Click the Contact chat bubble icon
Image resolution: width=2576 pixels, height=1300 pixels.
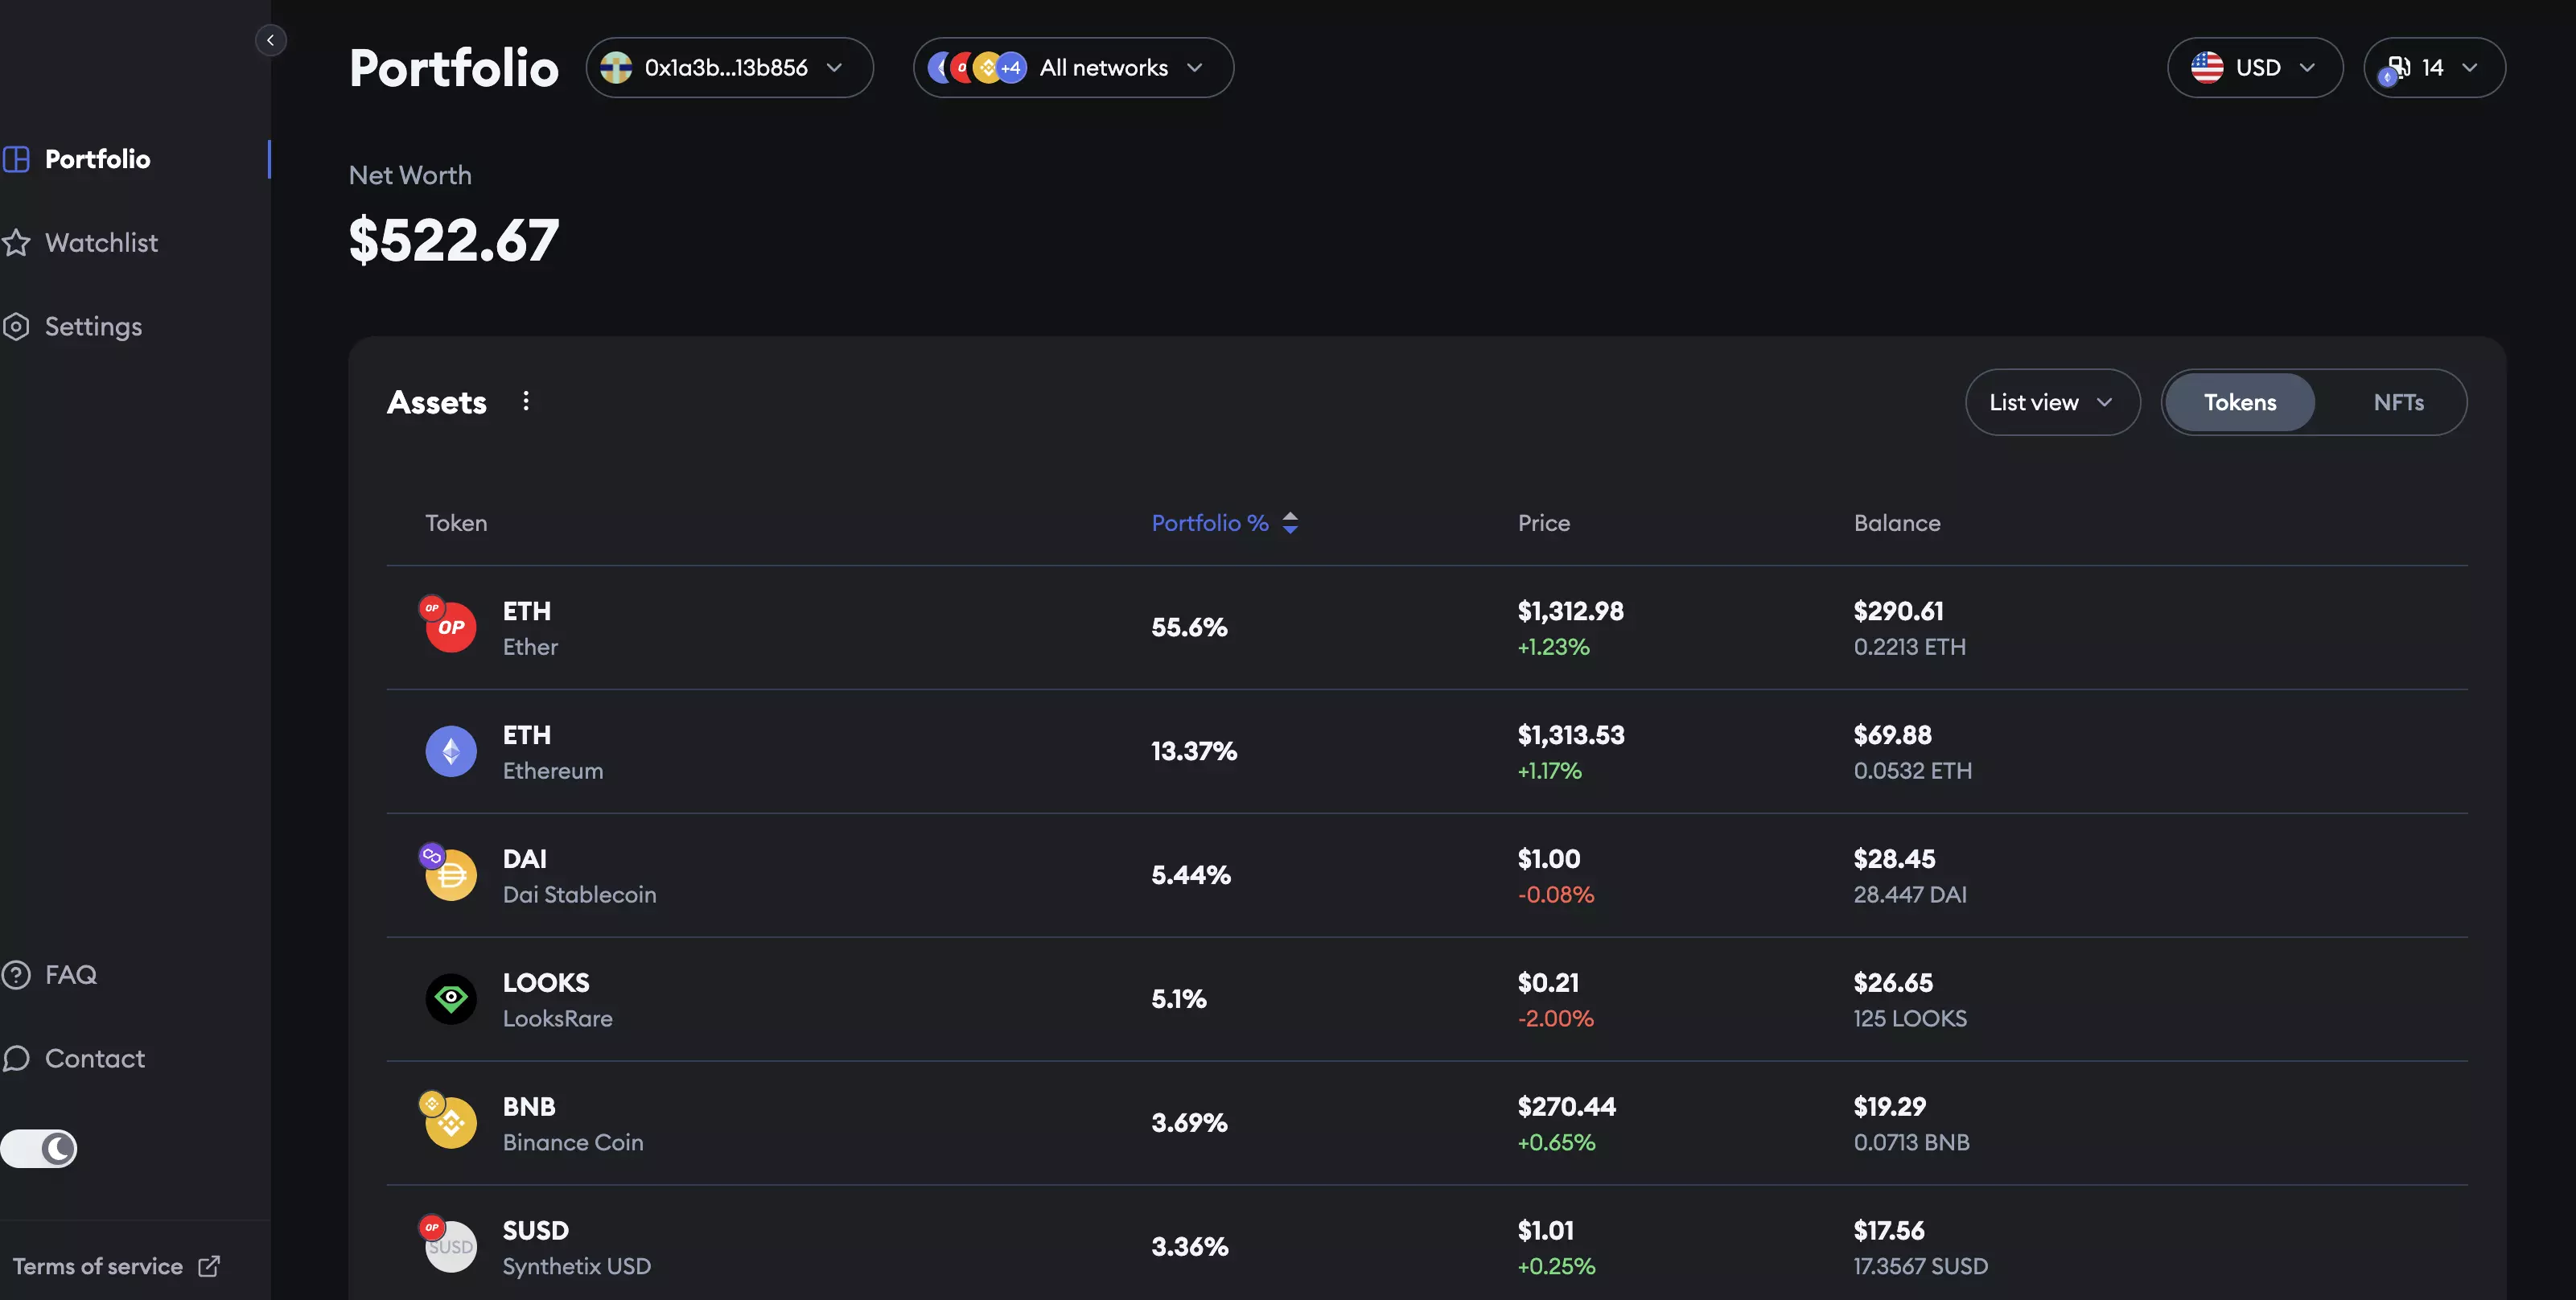coord(16,1059)
